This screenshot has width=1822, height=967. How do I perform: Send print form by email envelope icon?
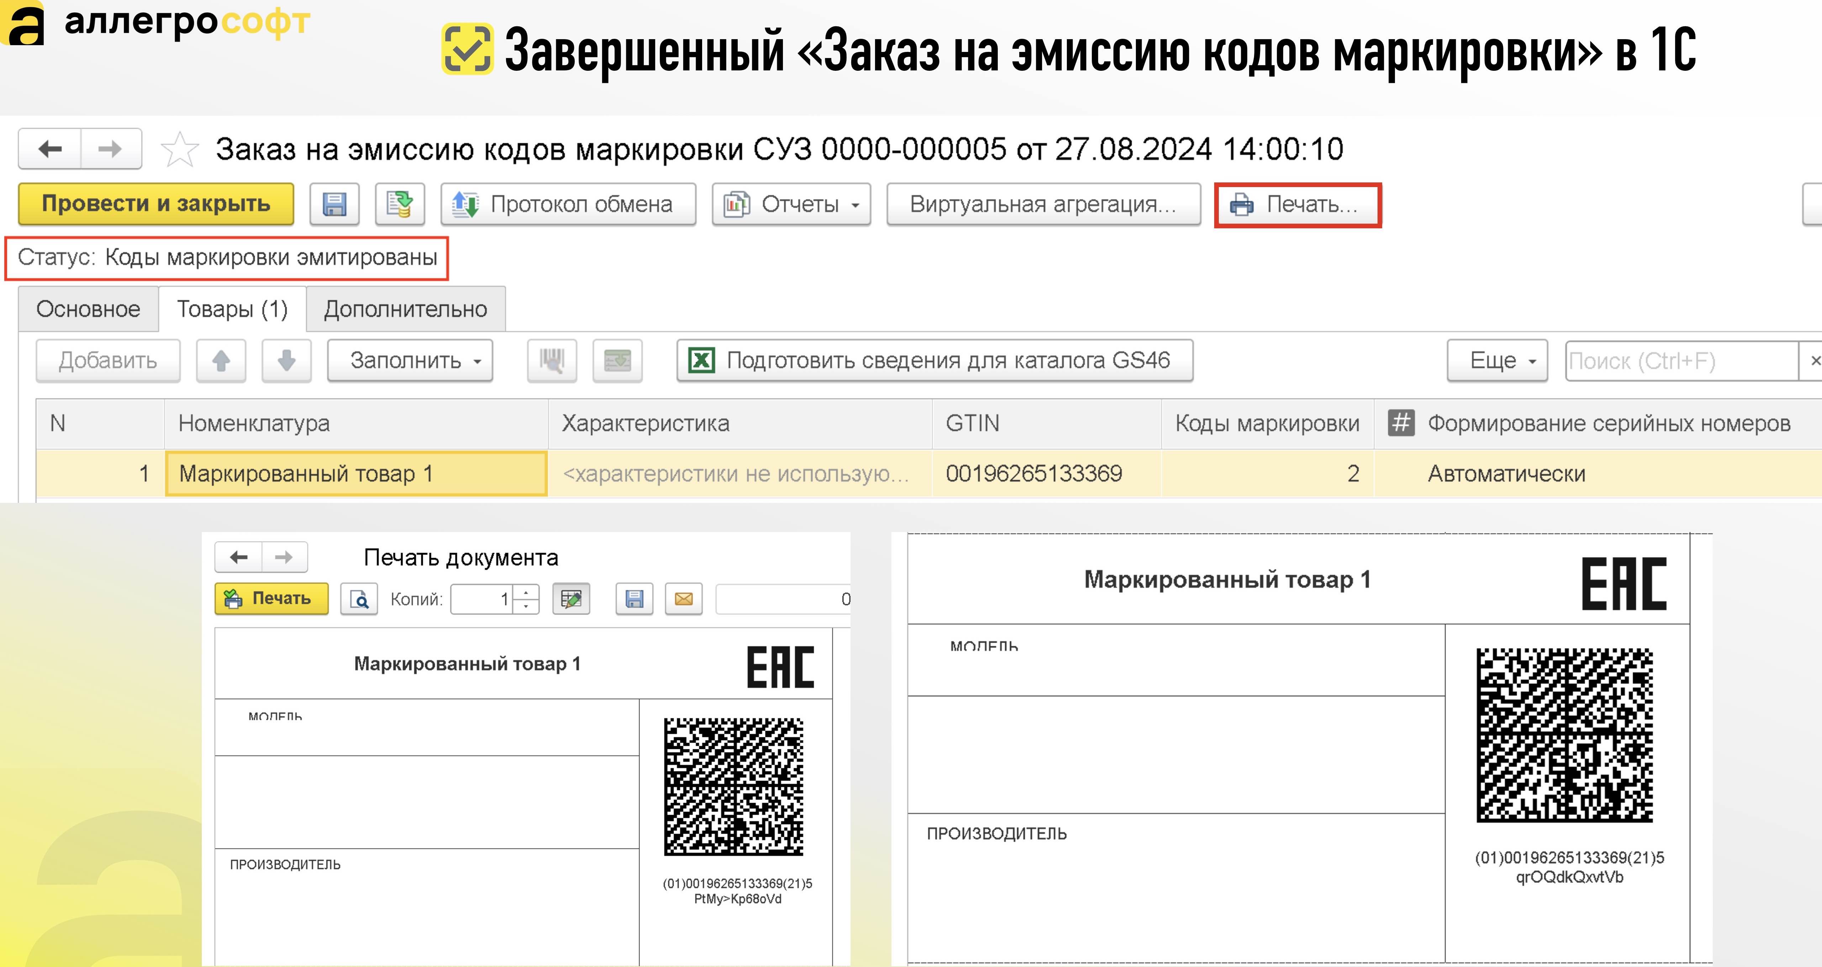[684, 599]
